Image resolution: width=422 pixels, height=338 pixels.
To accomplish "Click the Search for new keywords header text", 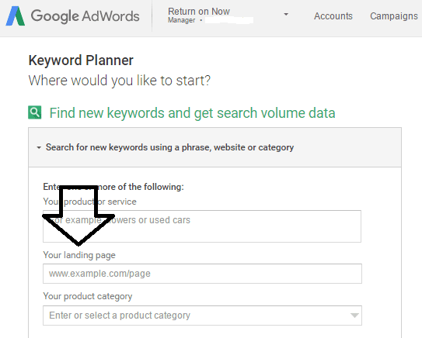I will point(169,147).
